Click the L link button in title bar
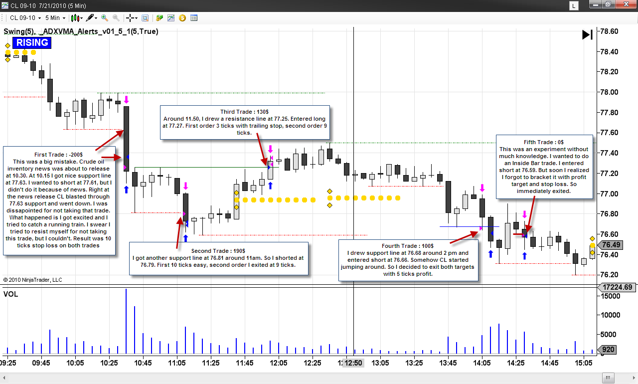 [x=575, y=5]
